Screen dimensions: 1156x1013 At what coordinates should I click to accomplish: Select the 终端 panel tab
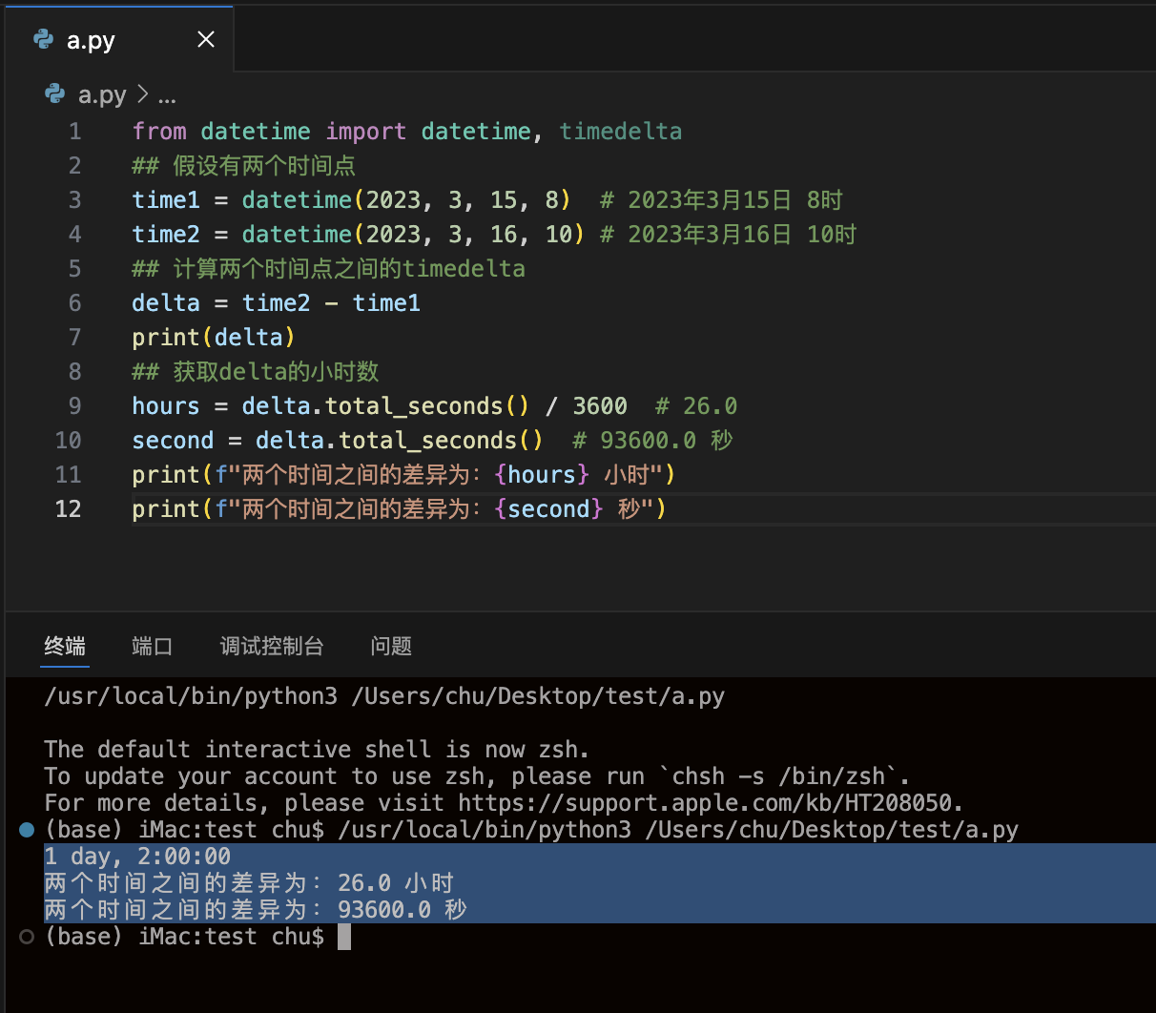tap(65, 646)
